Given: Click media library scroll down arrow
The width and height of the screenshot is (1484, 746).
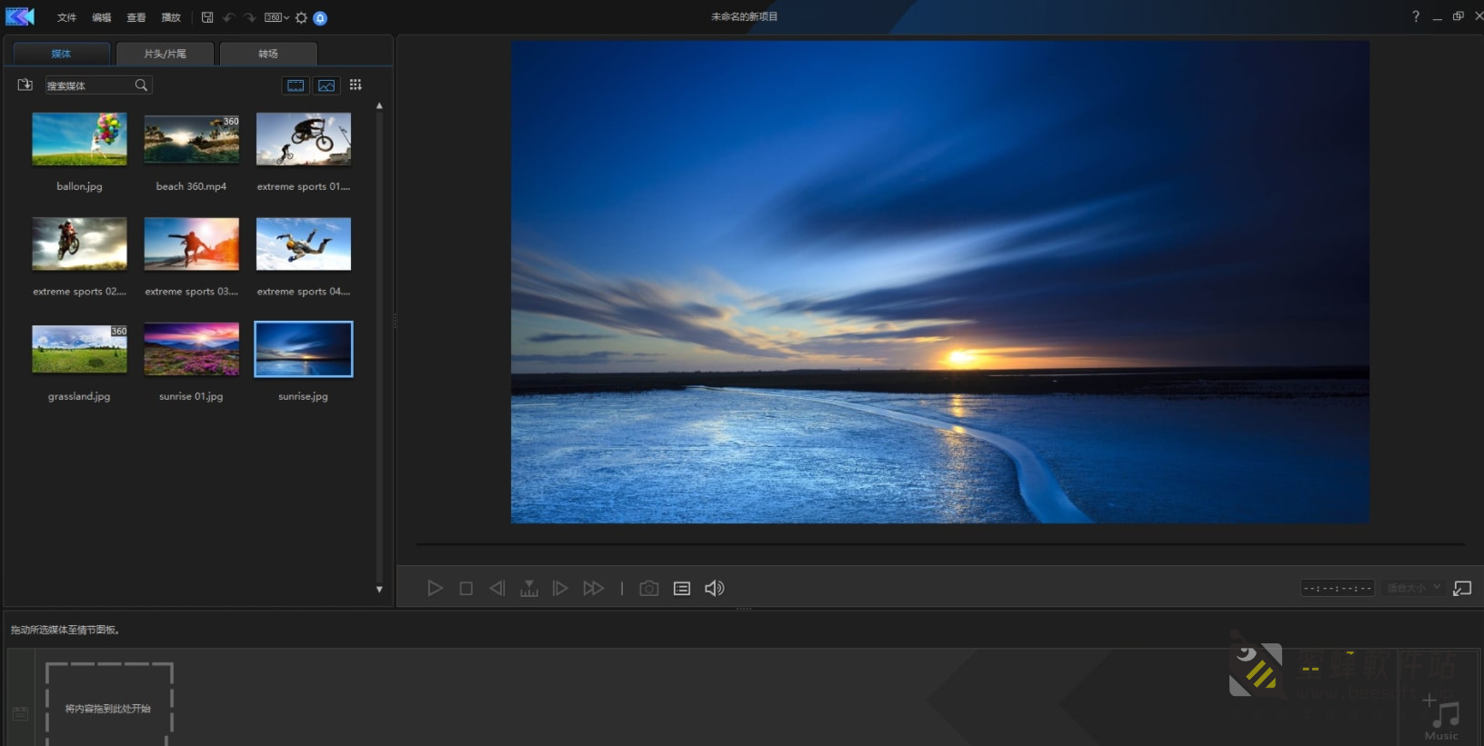Looking at the screenshot, I should pos(379,589).
